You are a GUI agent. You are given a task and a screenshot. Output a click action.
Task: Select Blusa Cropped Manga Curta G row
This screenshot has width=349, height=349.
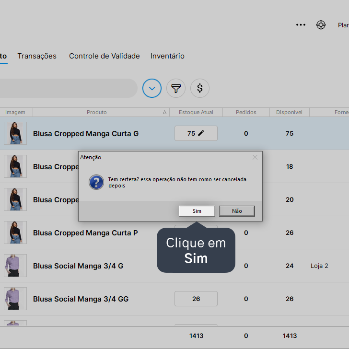[174, 133]
